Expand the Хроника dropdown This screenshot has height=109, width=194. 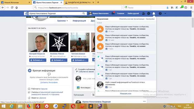pyautogui.click(x=62, y=21)
